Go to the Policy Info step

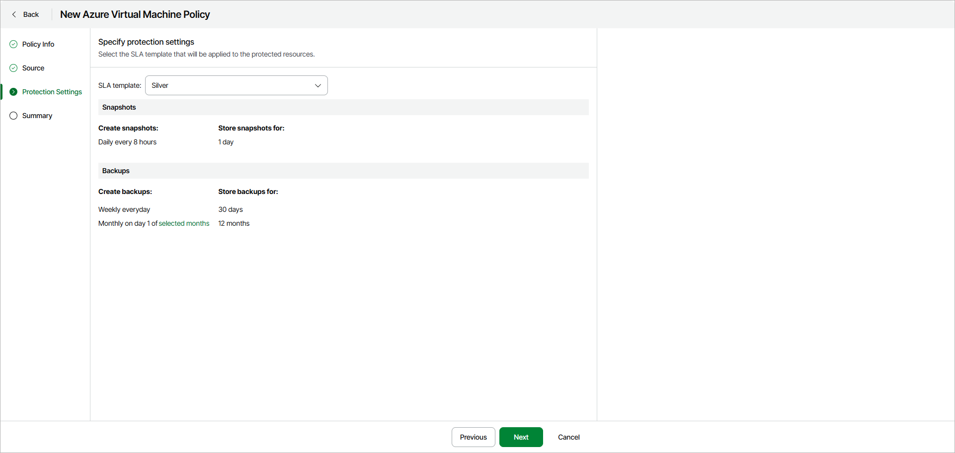[x=38, y=44]
